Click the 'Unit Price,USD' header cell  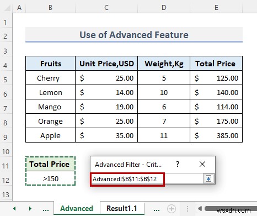[106, 64]
